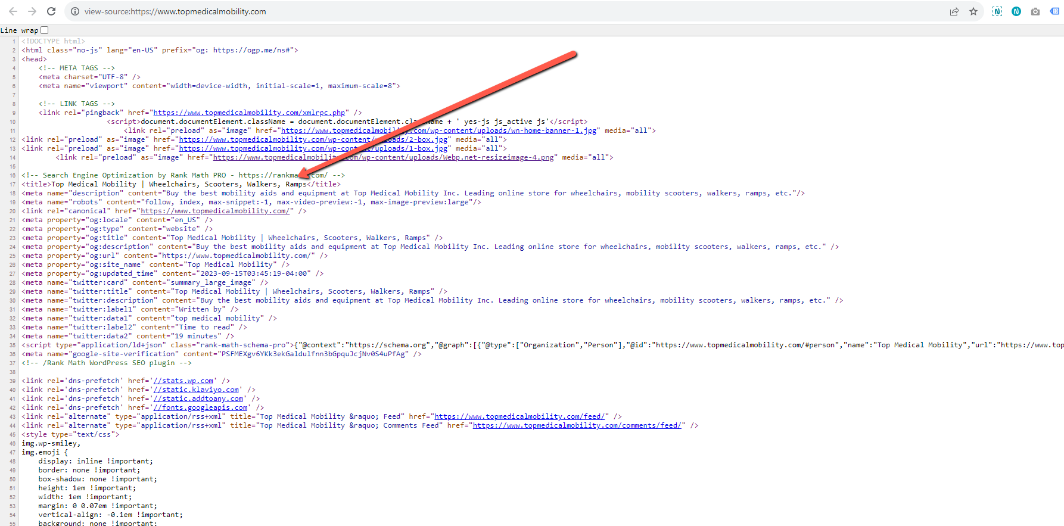The image size is (1064, 526).
Task: Open the //static.klaviyo.com link
Action: click(196, 390)
